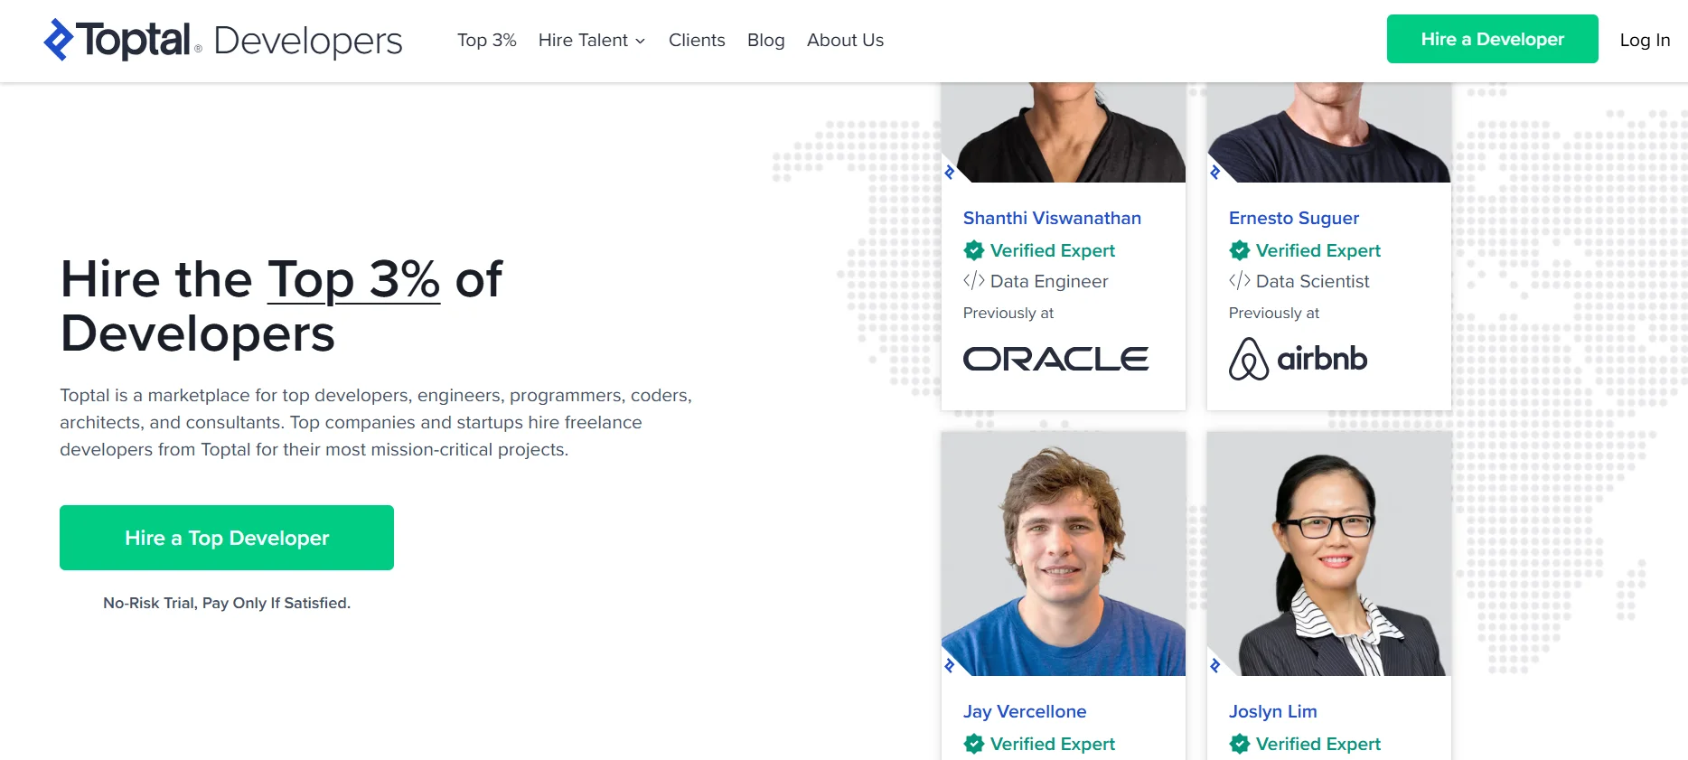Click the Hire a Top Developer button
Viewport: 1688px width, 760px height.
coord(227,538)
